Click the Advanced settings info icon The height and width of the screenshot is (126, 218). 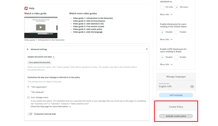pos(27,49)
